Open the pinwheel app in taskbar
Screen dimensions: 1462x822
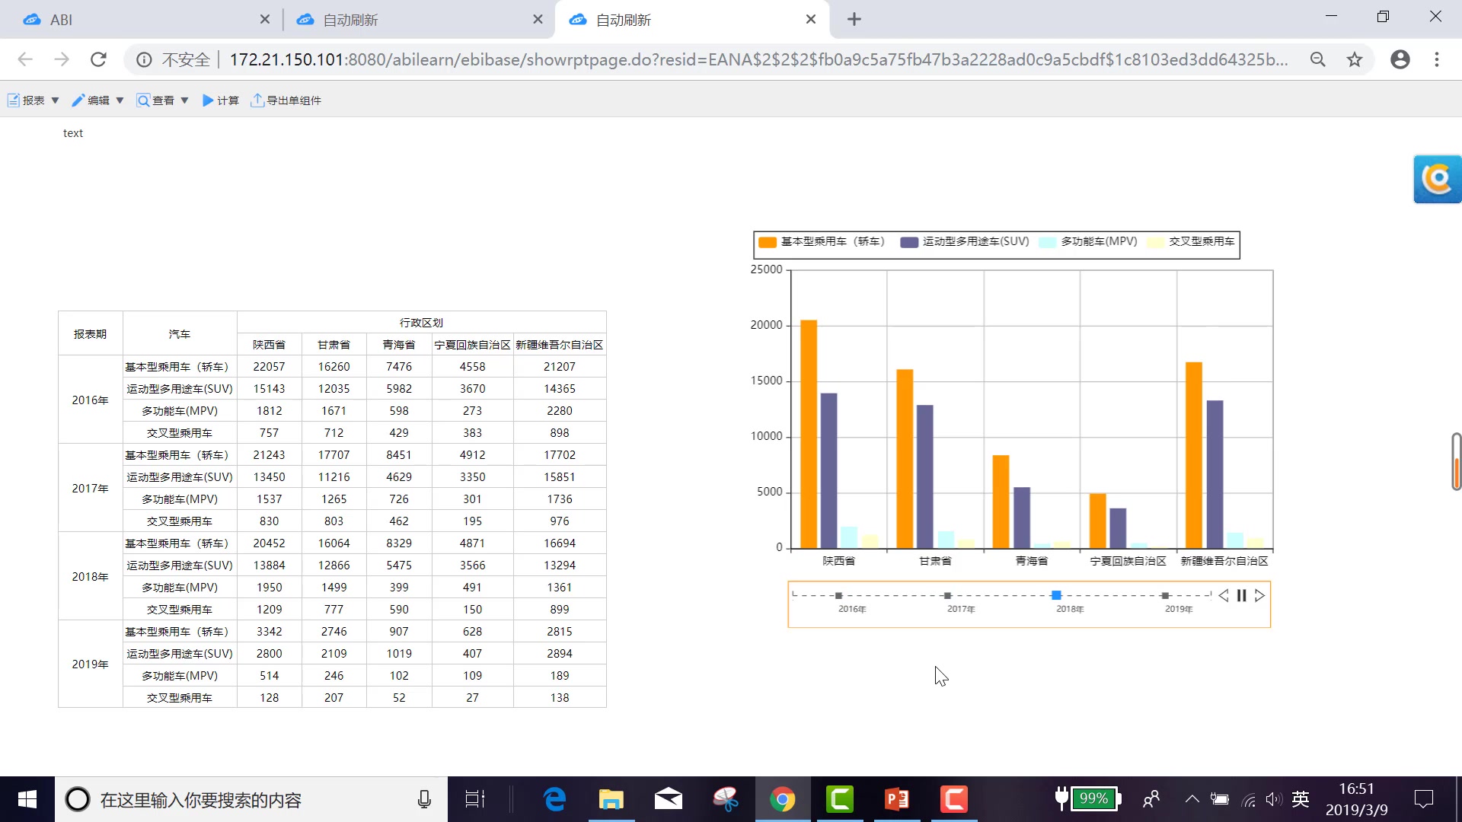click(x=726, y=799)
